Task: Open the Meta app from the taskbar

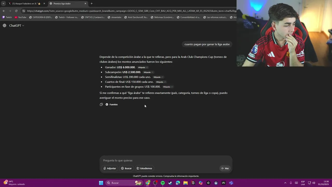Action: [x=223, y=183]
